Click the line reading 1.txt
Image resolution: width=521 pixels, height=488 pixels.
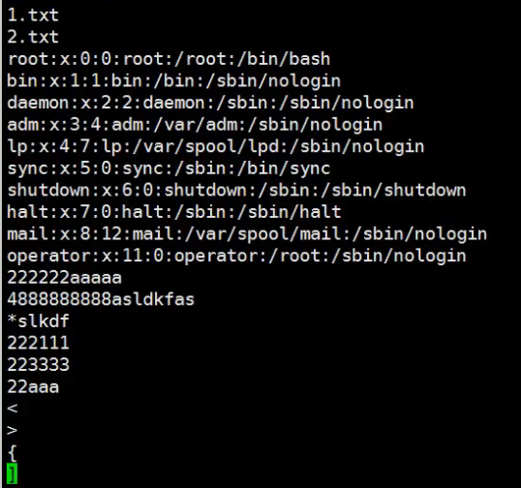pyautogui.click(x=33, y=15)
